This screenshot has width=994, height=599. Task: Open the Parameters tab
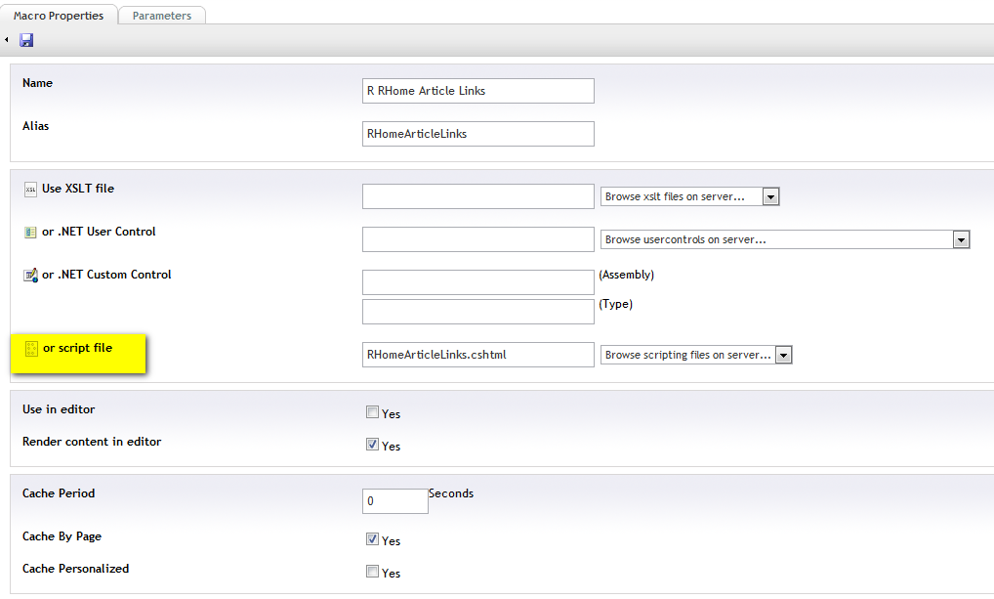162,16
